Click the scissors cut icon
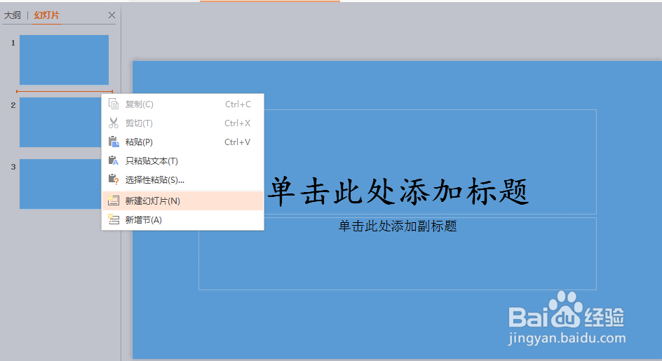The height and width of the screenshot is (361, 662). (x=114, y=123)
